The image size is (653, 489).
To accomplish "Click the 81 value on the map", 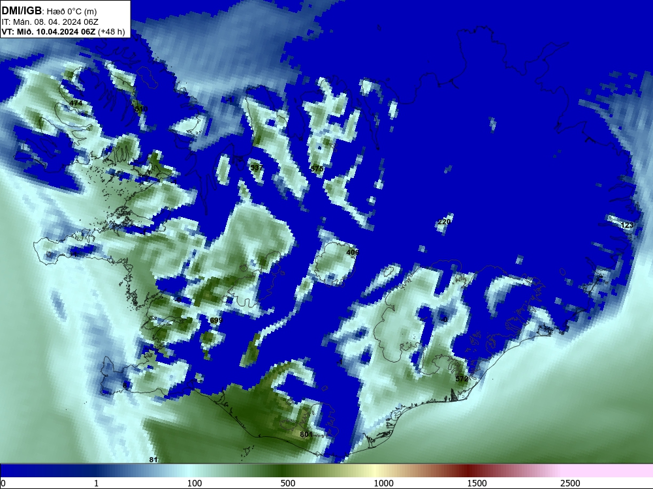I will pos(153,460).
